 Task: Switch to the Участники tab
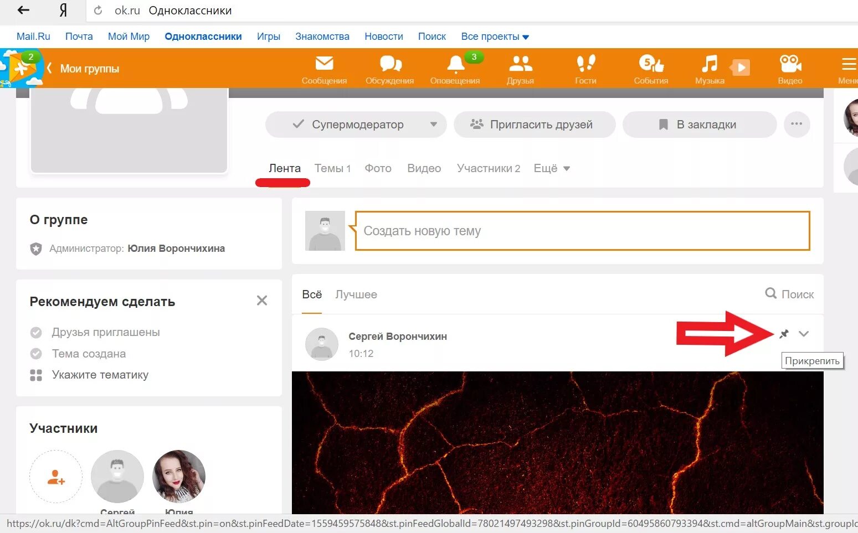point(489,168)
